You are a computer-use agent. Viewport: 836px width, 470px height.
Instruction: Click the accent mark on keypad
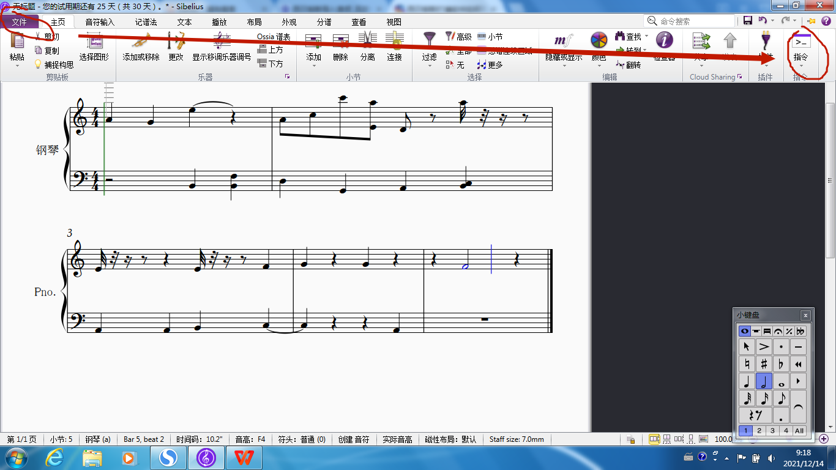coord(764,347)
